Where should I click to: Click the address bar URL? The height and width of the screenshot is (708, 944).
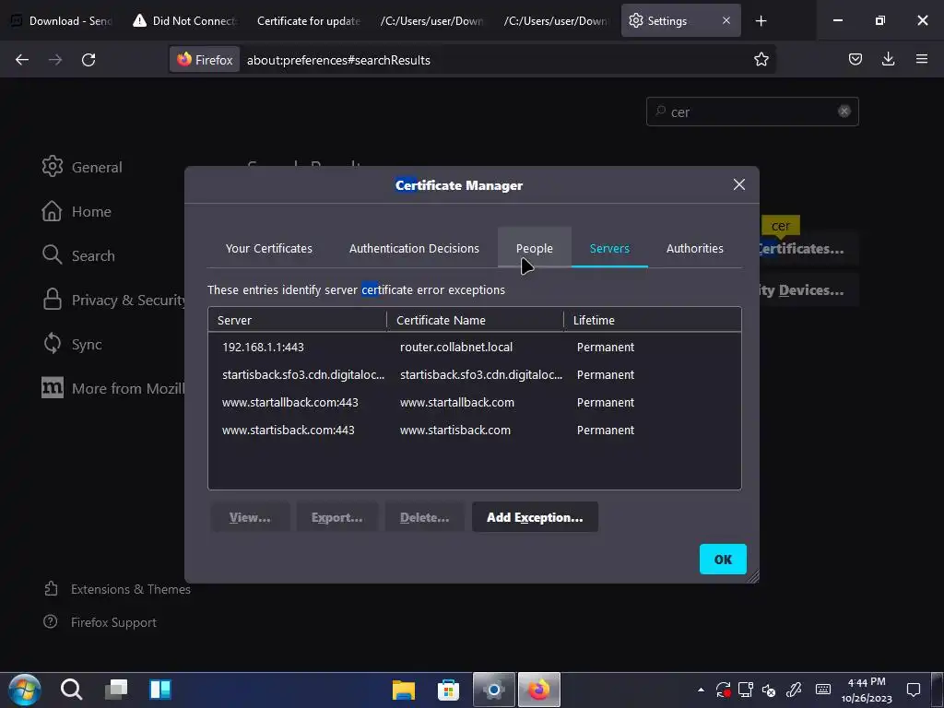tap(338, 60)
